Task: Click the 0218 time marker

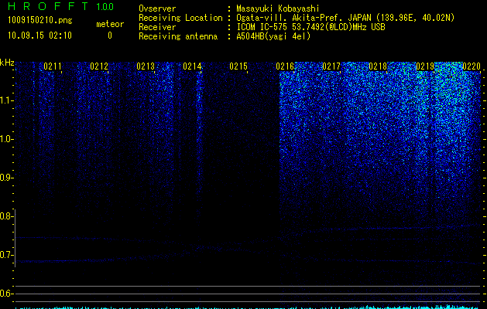Action: pyautogui.click(x=378, y=66)
